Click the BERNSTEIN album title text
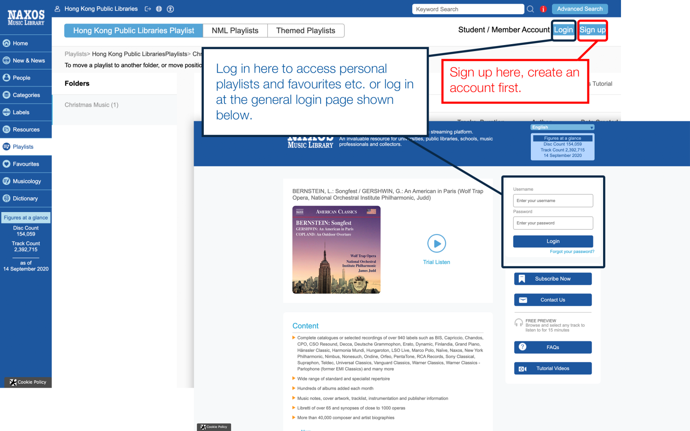 388,195
